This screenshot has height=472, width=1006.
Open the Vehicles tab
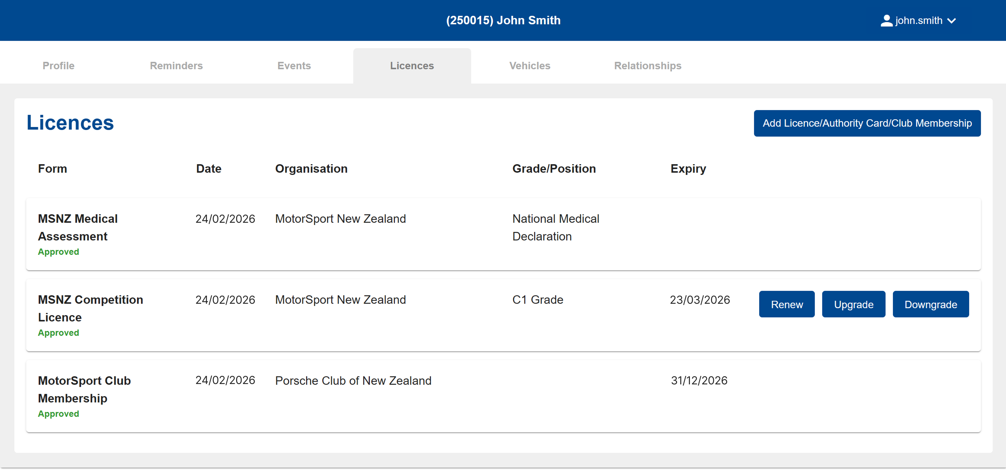[x=530, y=66]
